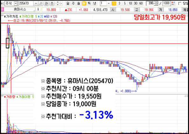
Task: Select the 일 daily chart period
Action: coord(68,3)
